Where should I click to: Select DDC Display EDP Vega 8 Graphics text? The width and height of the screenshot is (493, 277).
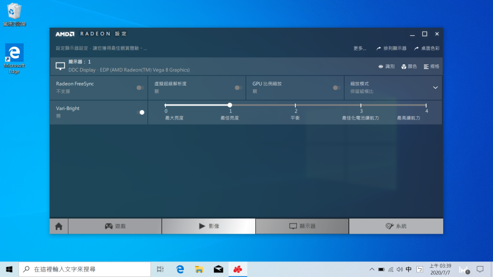(x=129, y=70)
